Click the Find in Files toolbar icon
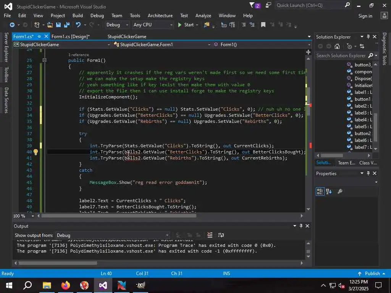The image size is (391, 293). (207, 25)
